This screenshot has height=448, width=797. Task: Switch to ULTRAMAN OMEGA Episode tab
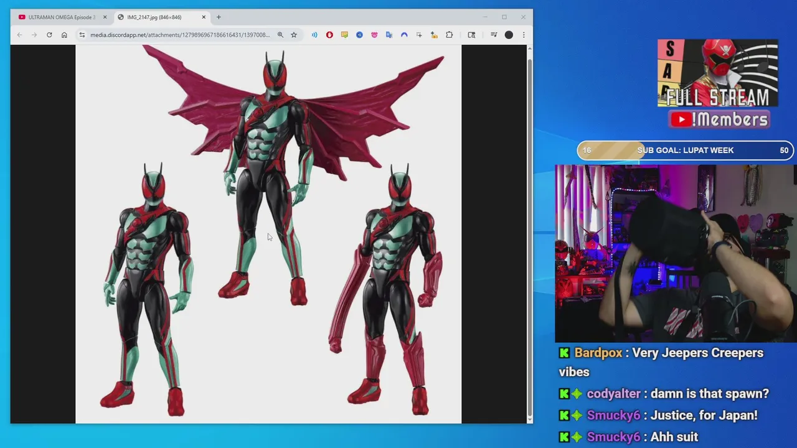(x=62, y=17)
